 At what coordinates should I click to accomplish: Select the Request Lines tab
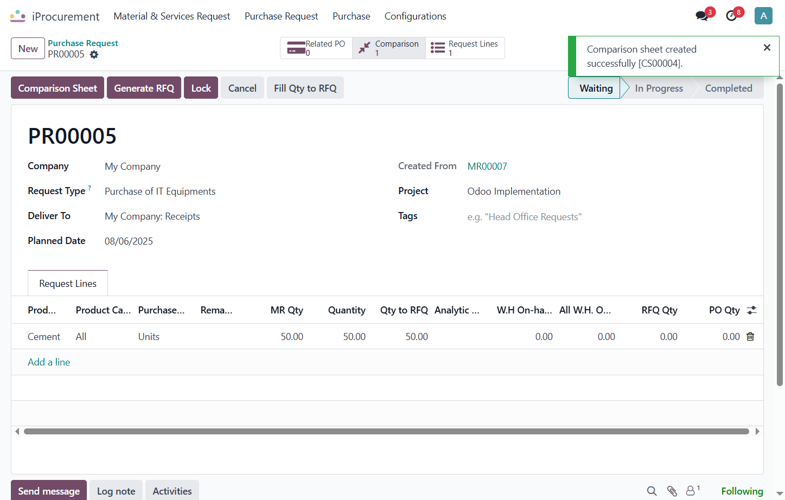[68, 284]
